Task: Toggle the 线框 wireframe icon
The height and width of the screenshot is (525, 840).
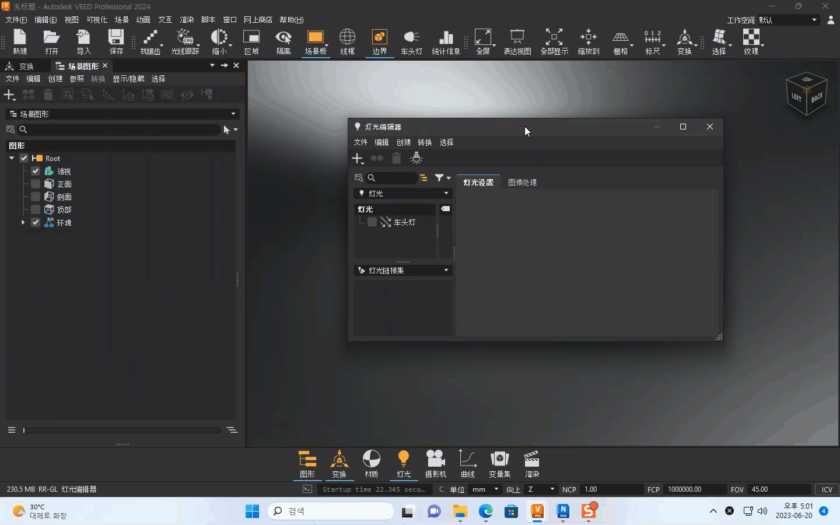Action: tap(348, 42)
